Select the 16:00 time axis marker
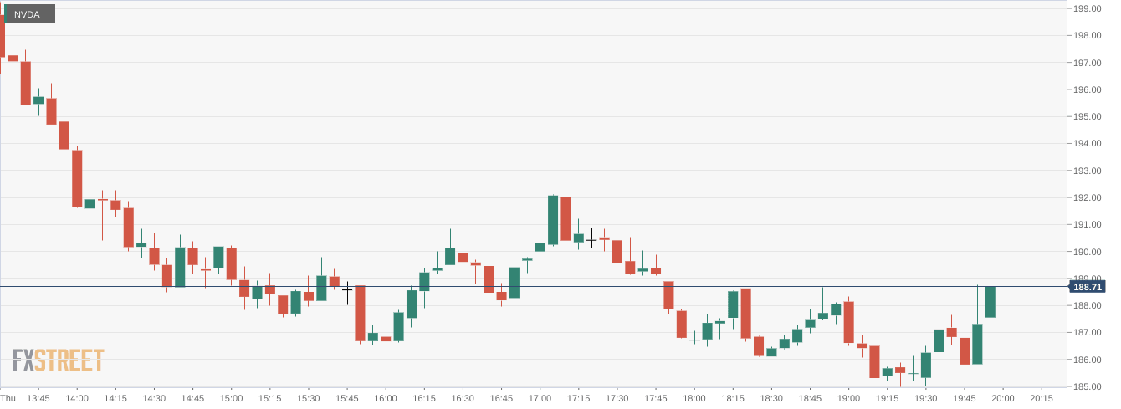The width and height of the screenshot is (1121, 409). coord(386,398)
